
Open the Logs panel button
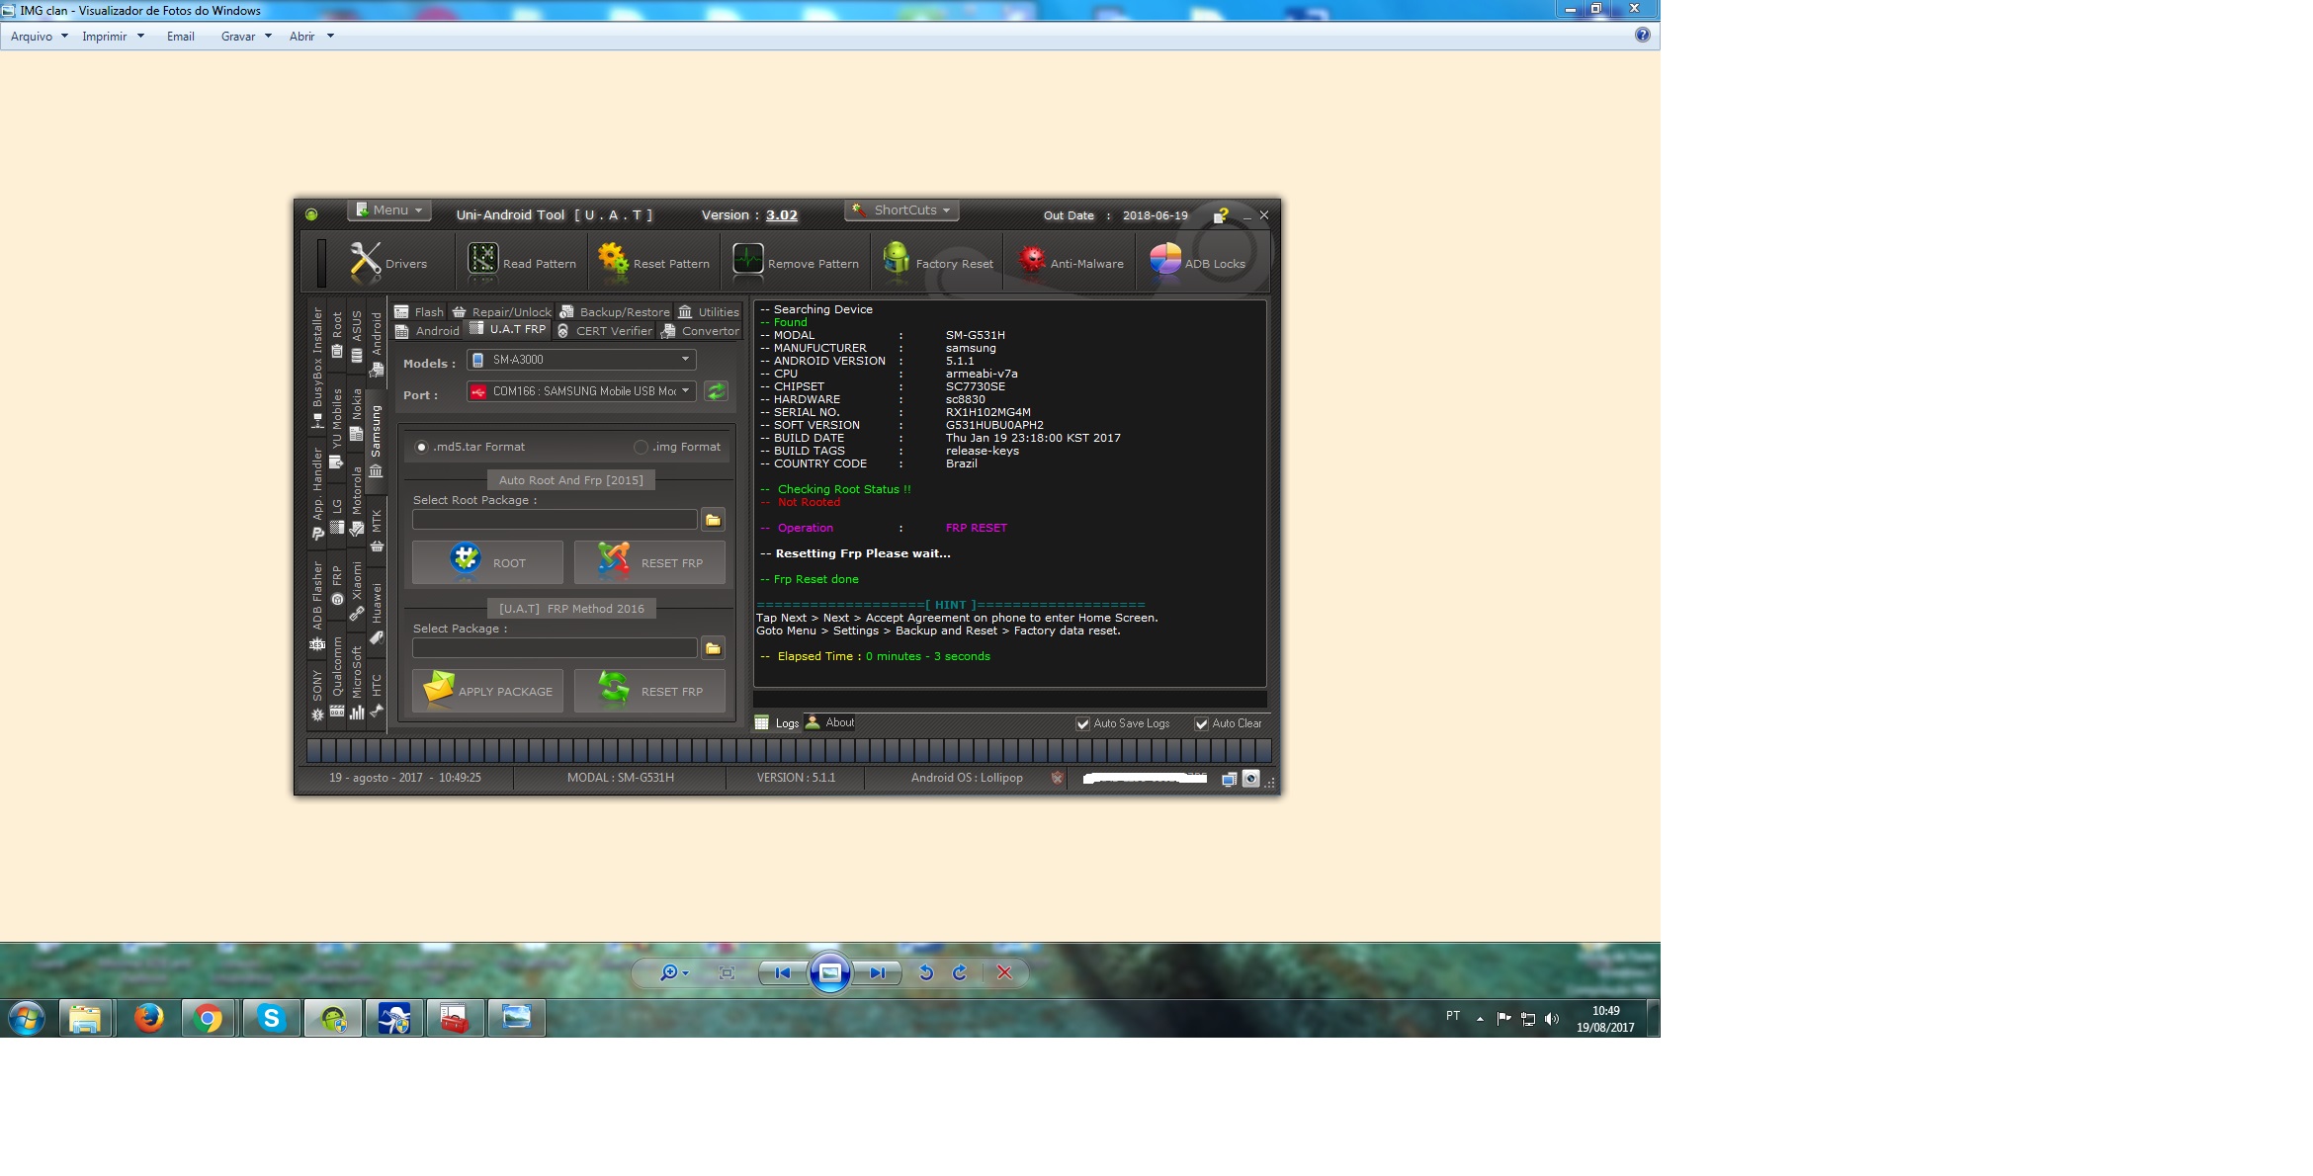pyautogui.click(x=777, y=723)
